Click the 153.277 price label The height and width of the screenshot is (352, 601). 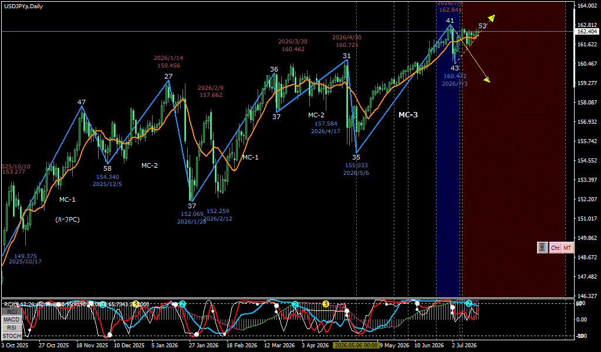[13, 172]
